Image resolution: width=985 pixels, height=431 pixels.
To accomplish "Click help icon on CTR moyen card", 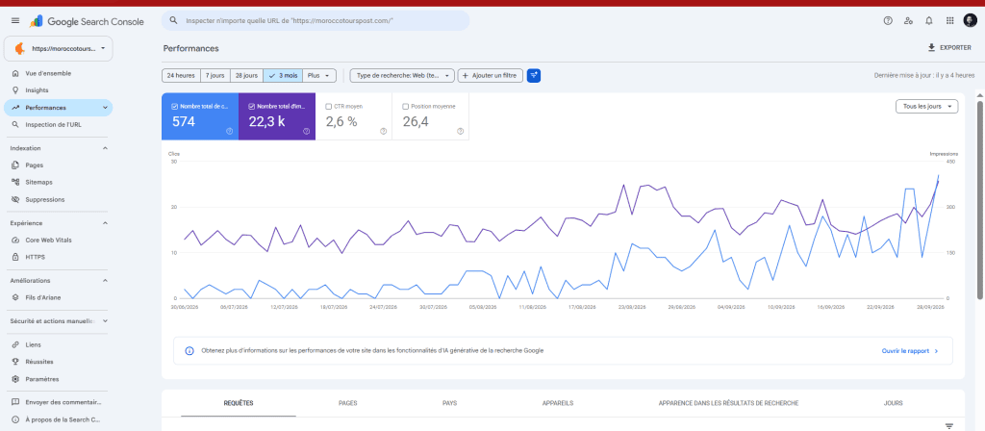I will 383,131.
